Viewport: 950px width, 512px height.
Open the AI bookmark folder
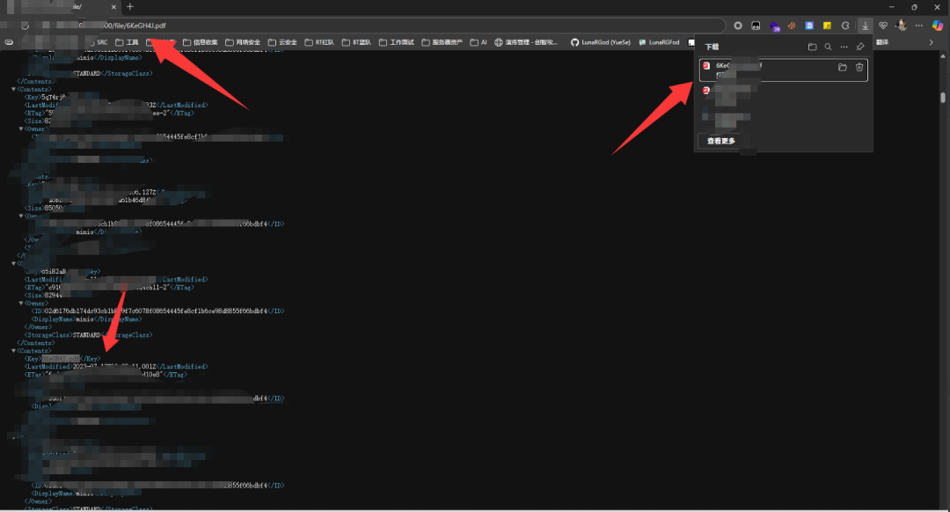(x=479, y=42)
